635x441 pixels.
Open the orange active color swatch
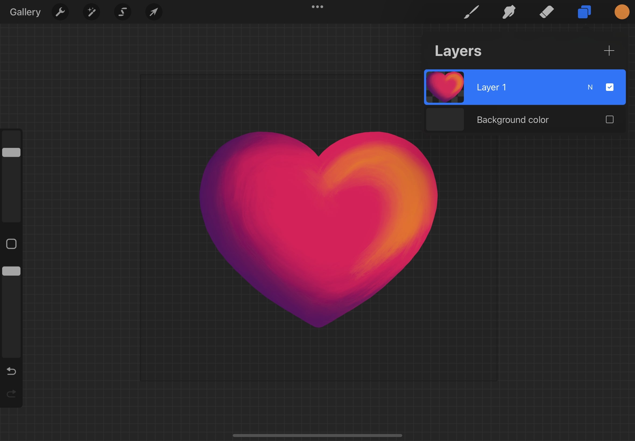pyautogui.click(x=622, y=12)
